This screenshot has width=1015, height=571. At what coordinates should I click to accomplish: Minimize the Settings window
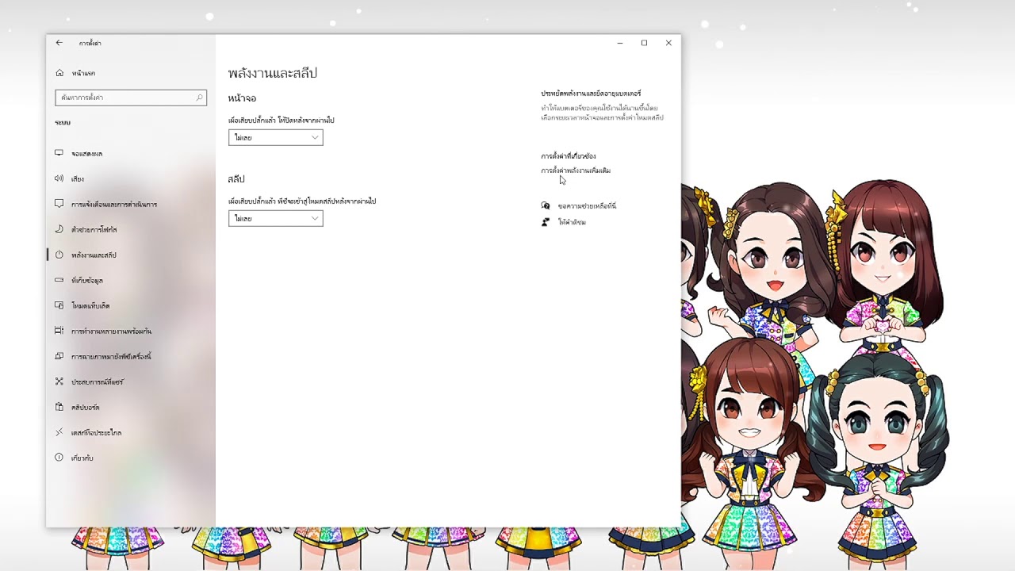click(620, 43)
